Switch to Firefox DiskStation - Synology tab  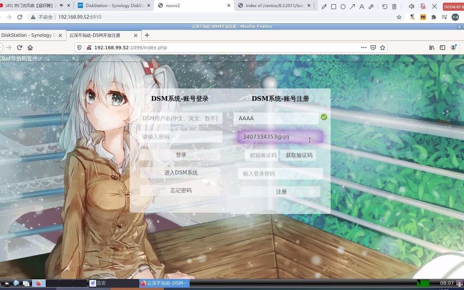[28, 35]
